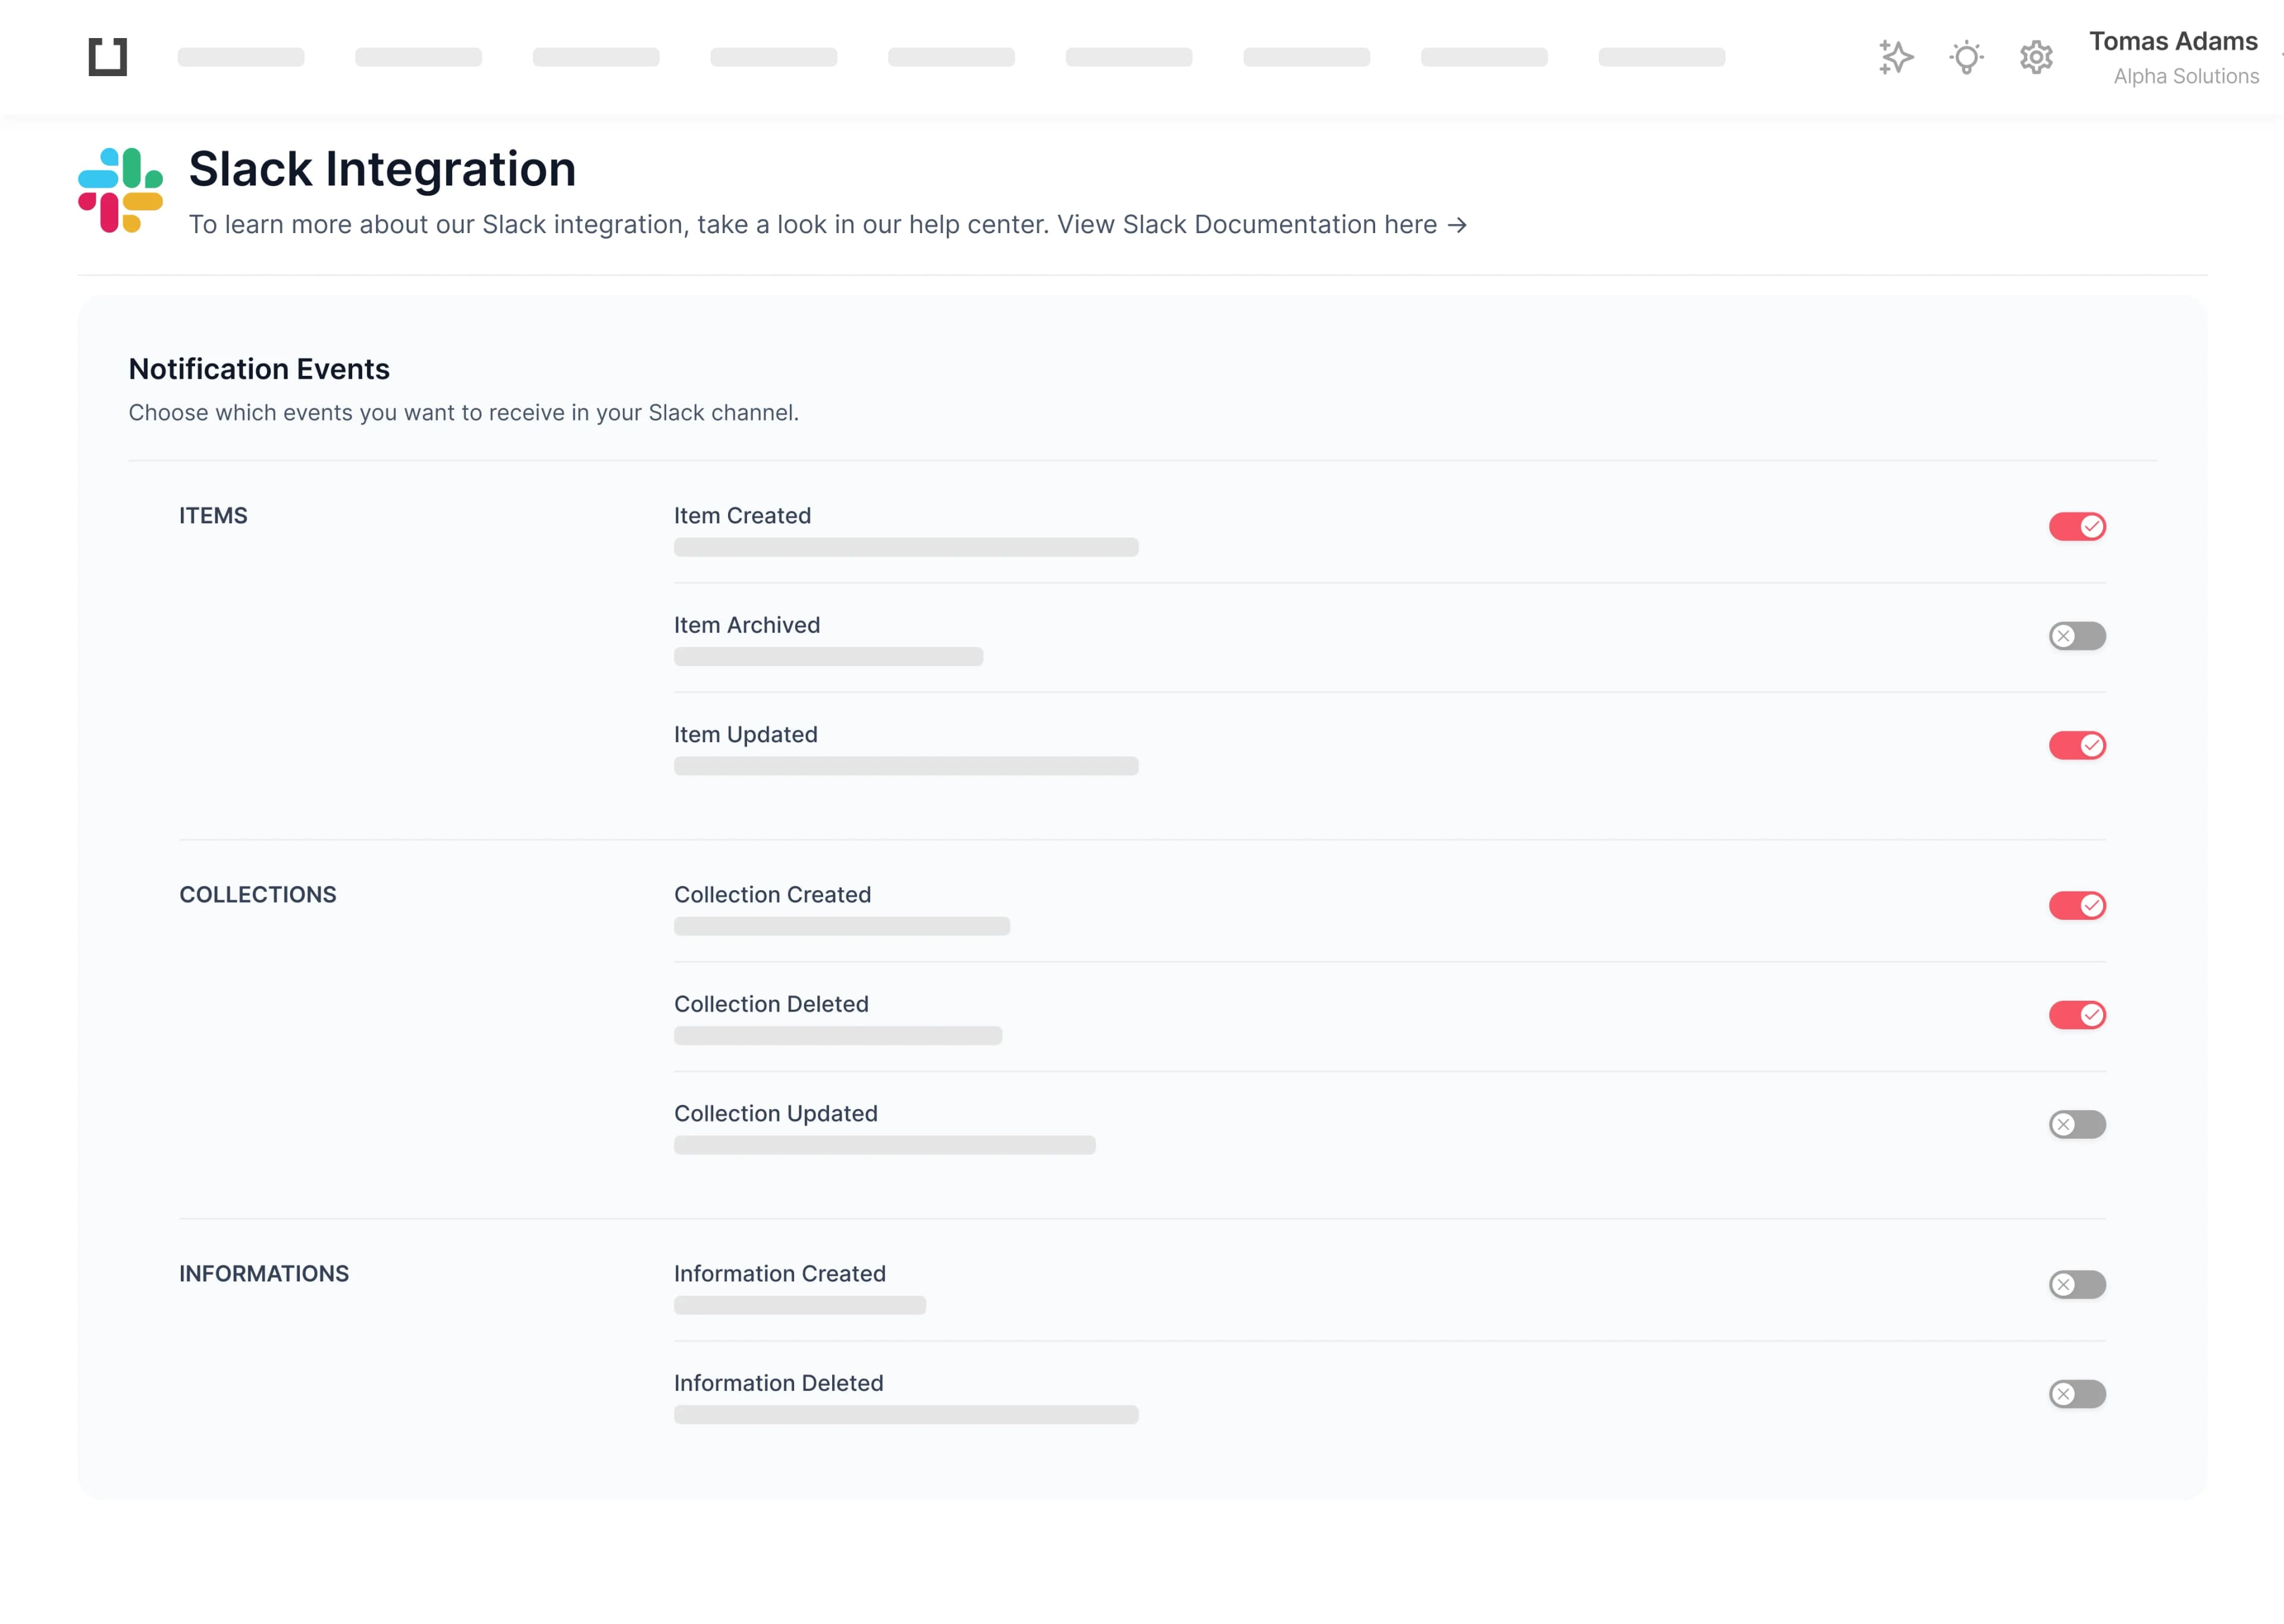Click the Collection Deleted label
The height and width of the screenshot is (1624, 2284).
click(771, 1004)
